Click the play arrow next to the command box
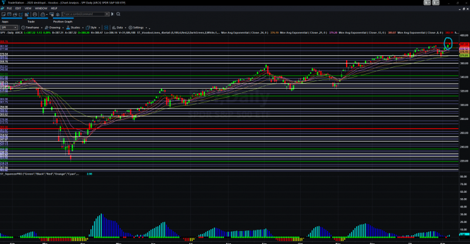The height and width of the screenshot is (244, 470). pyautogui.click(x=112, y=14)
